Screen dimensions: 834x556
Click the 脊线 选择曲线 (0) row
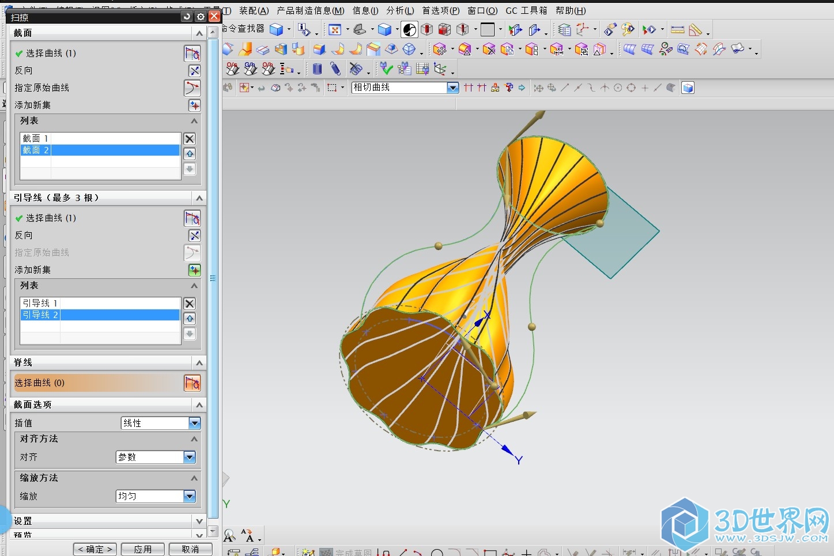pyautogui.click(x=108, y=383)
